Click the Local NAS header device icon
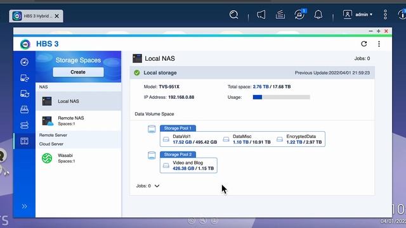Screen dimensions: 406x228 point(137,58)
